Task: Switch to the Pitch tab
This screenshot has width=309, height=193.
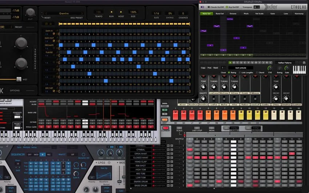Action: pos(246,13)
